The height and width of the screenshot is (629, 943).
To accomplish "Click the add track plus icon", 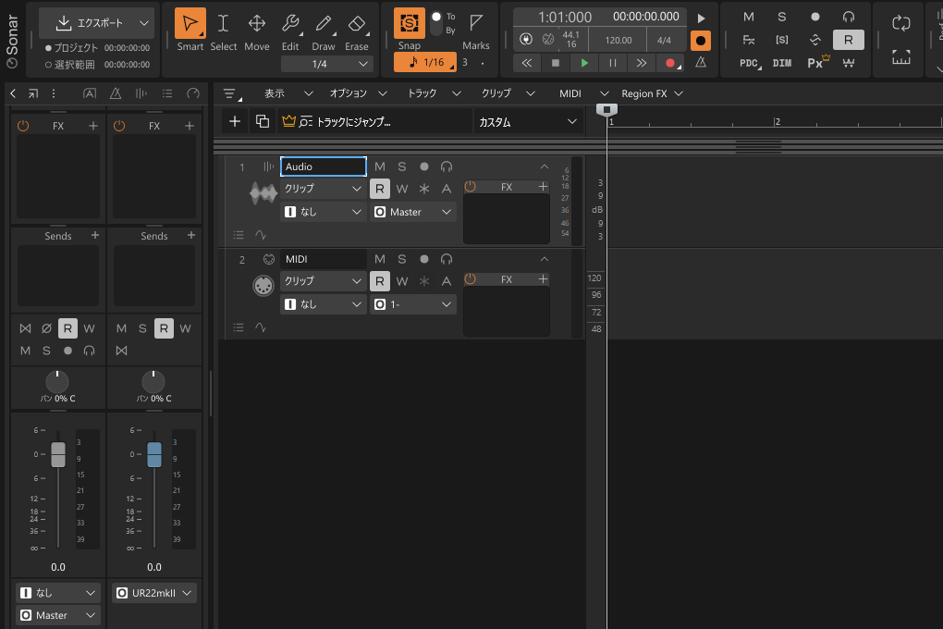I will (x=235, y=121).
